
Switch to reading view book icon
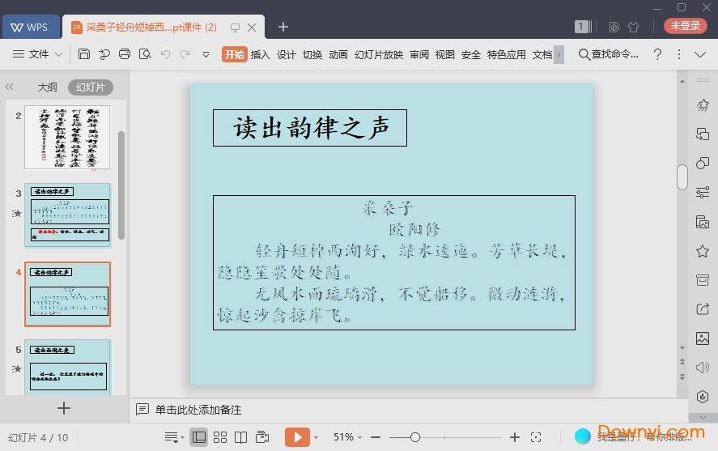click(x=241, y=437)
